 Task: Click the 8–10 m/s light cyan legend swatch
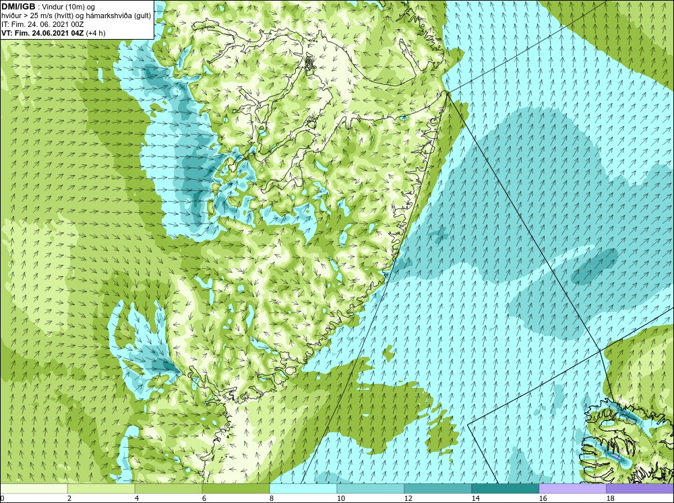[303, 488]
